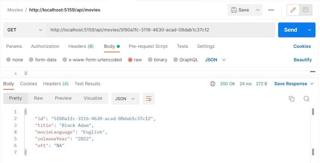This screenshot has width=320, height=163.
Task: Switch to the Test Results tab
Action: (x=87, y=84)
